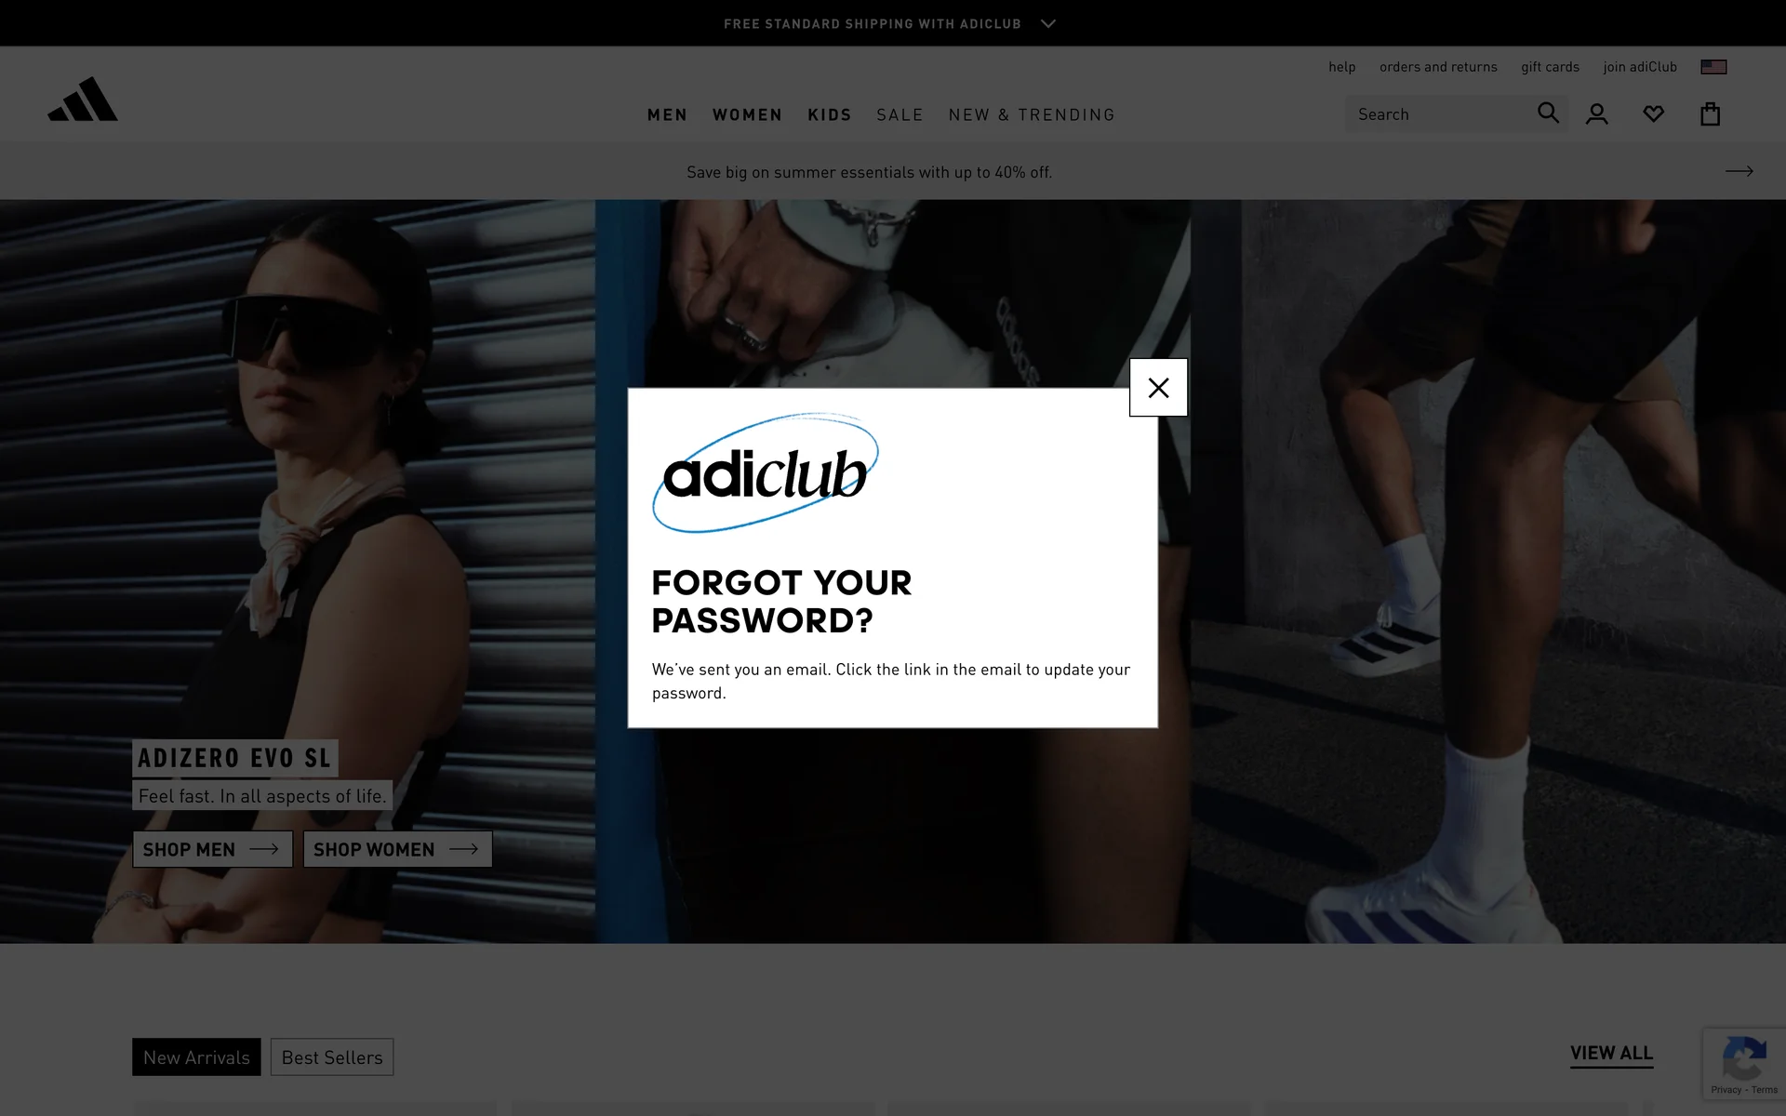Open the SALE menu item
Screen dimensions: 1786x1116
pos(900,114)
